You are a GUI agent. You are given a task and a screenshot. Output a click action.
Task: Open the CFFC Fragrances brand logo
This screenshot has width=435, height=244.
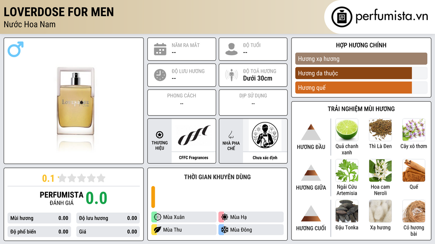[x=194, y=135]
